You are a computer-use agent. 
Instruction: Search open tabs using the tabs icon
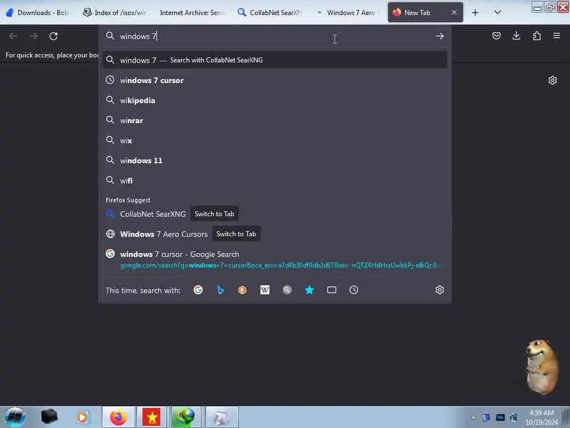pyautogui.click(x=332, y=290)
